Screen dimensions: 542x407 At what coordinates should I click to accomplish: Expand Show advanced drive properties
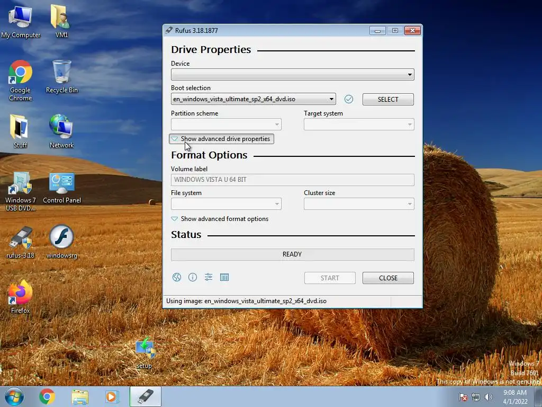point(221,139)
